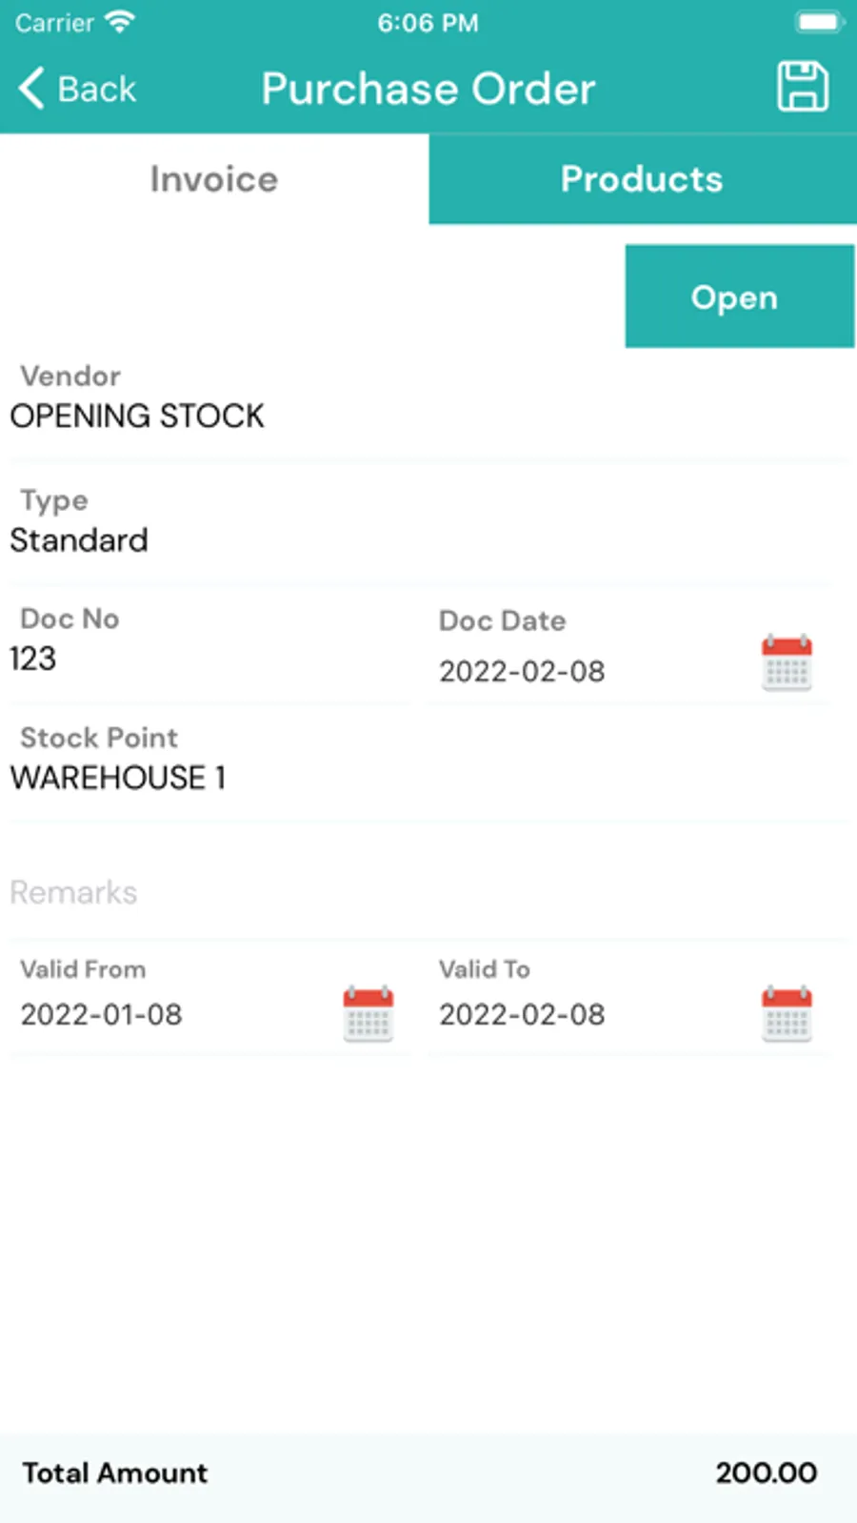Edit the Doc No field
The image size is (857, 1523).
(34, 659)
